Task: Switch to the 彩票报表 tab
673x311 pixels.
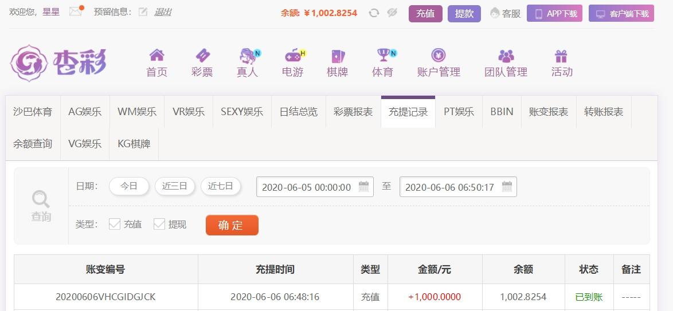Action: [353, 112]
